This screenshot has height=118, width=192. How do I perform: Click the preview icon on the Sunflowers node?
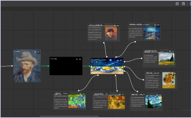tap(175, 73)
